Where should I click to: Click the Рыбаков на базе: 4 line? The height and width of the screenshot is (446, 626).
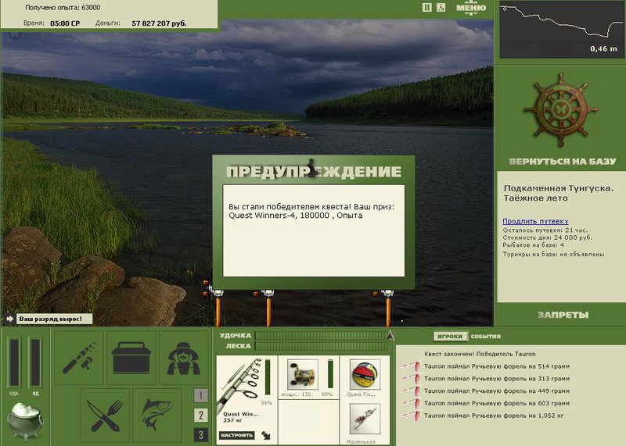point(534,245)
